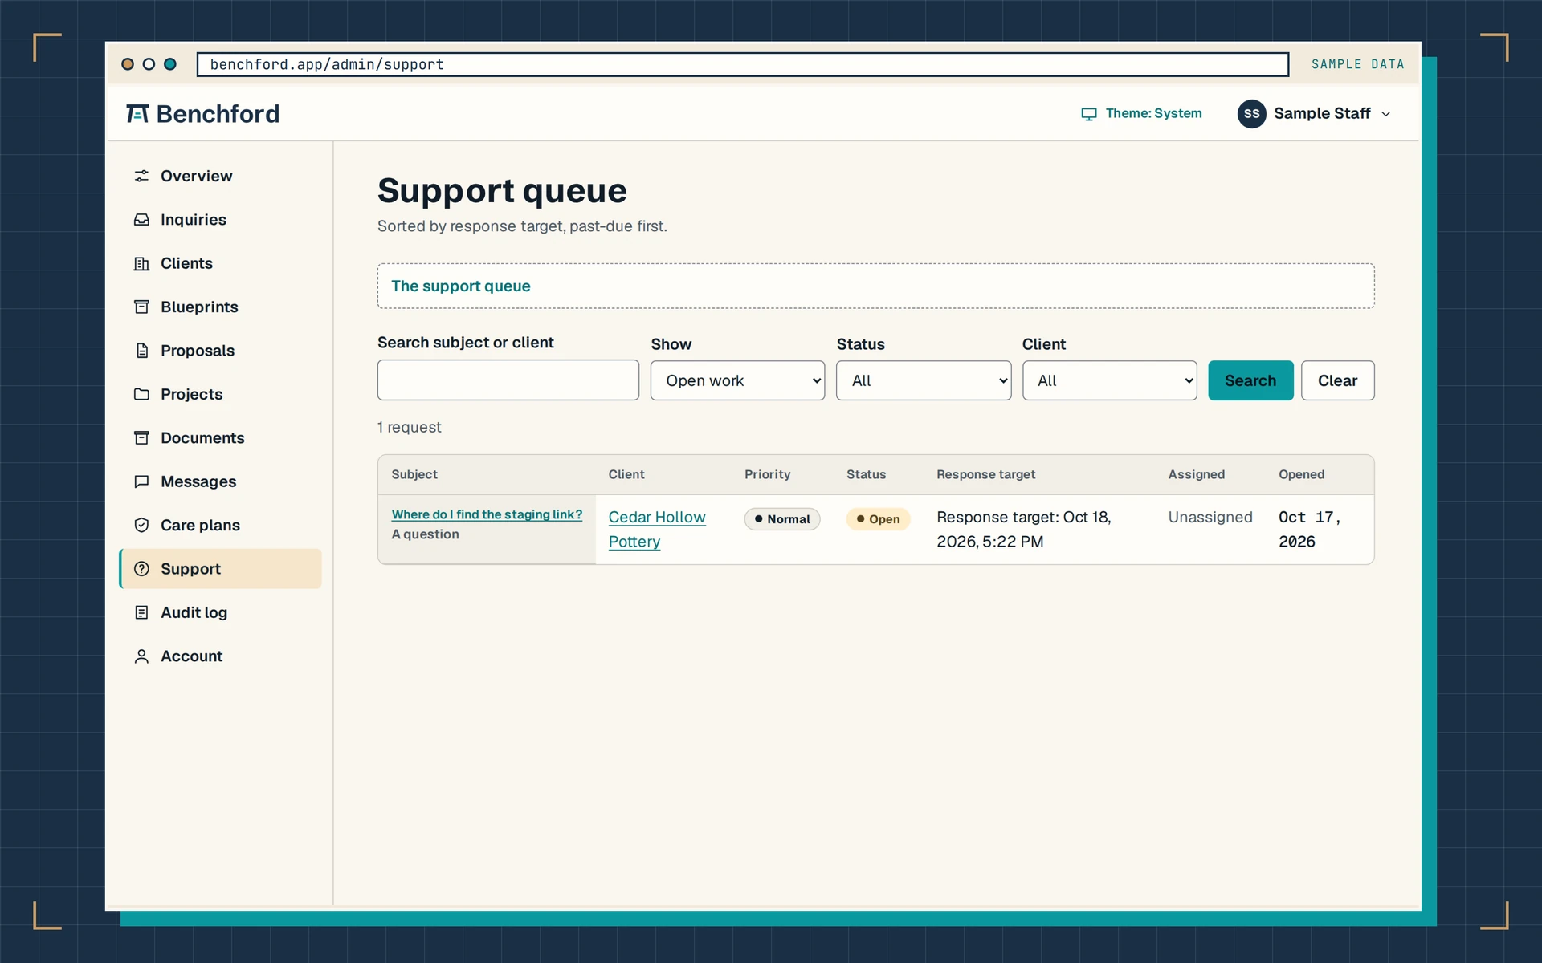This screenshot has height=963, width=1542.
Task: Click the Opened date Oct 17, 2026
Action: point(1310,529)
